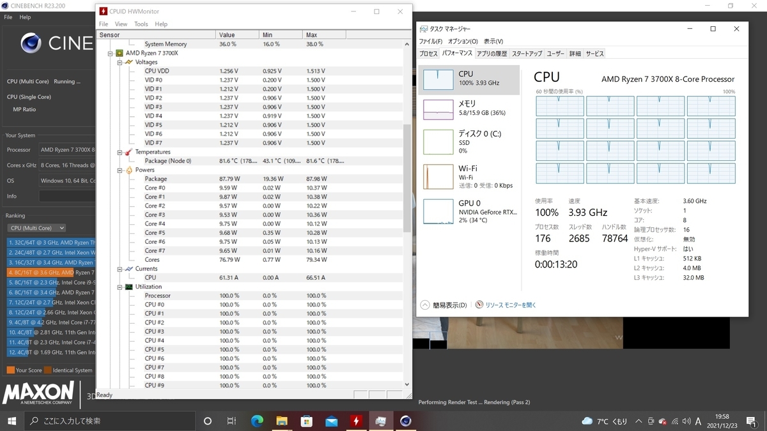Click the AMD Ryzen 7 3700X chip icon
The image size is (767, 431).
120,54
